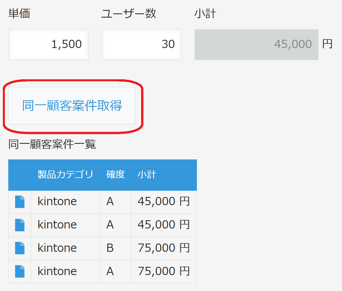Viewport: 342px width, 291px height.
Task: Select 75,000 円 cell in last table row
Action: pos(164,272)
